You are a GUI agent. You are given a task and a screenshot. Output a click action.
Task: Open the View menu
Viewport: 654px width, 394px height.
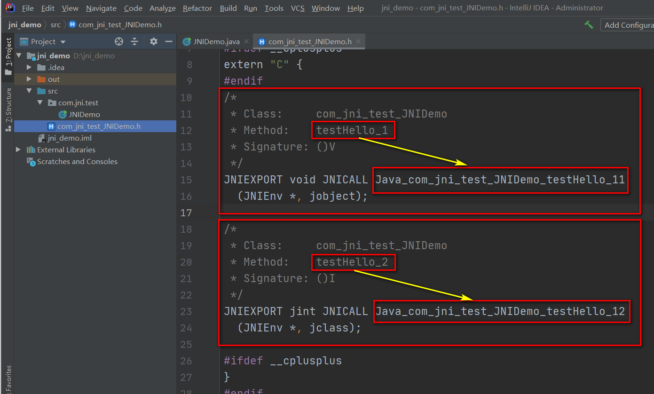(70, 8)
